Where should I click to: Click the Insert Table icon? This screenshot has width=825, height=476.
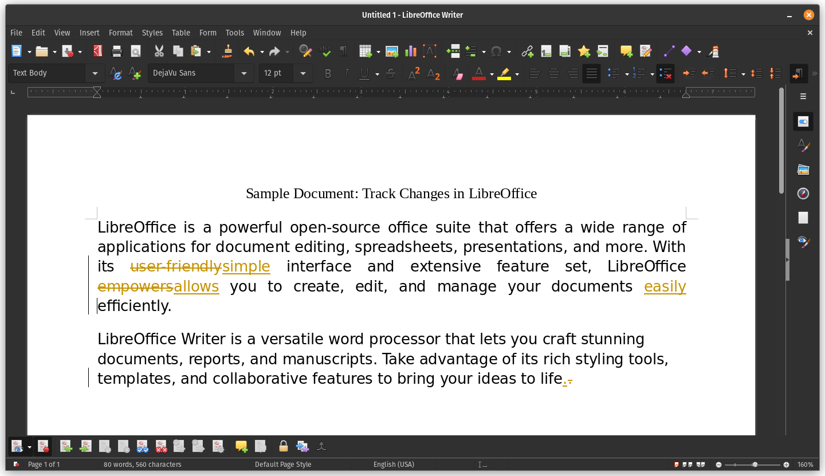[365, 51]
